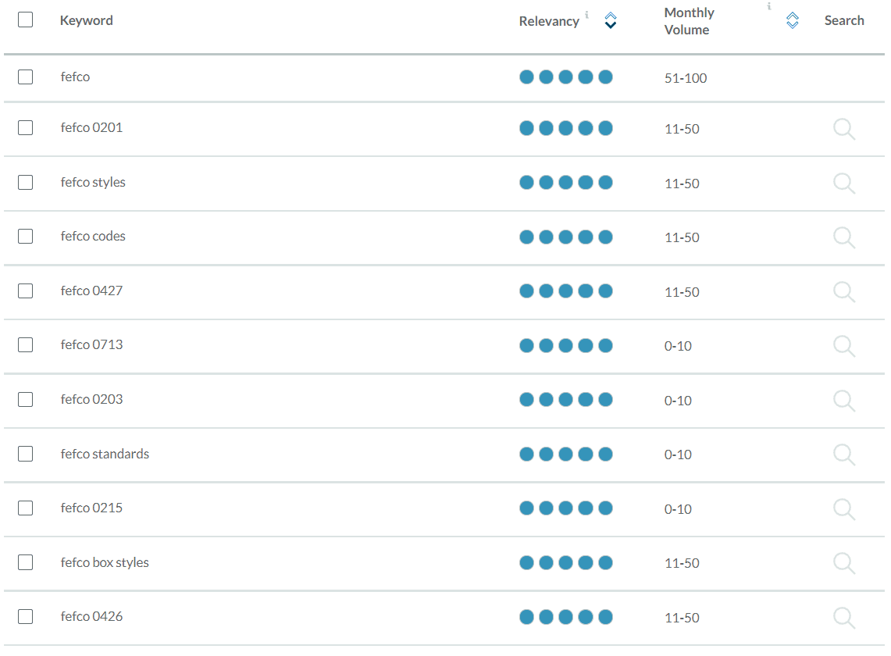Open search for fefco codes keyword
Viewport: 891px width, 656px height.
click(843, 237)
